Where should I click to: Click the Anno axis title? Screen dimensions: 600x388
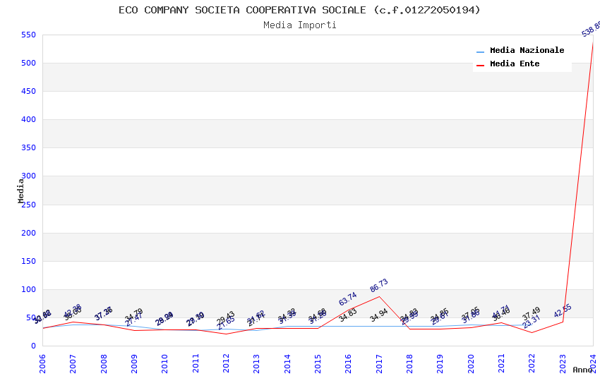coord(582,370)
